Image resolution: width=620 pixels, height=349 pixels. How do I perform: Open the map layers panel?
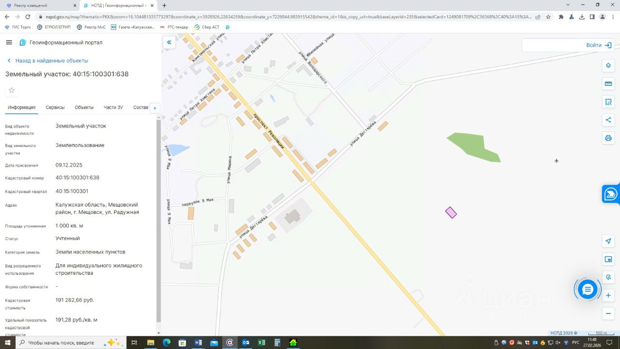click(x=608, y=66)
